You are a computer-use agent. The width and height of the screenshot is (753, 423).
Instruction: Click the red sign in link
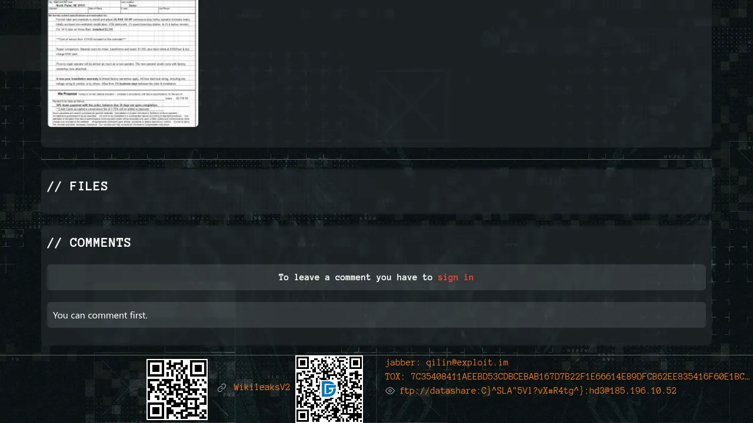(x=455, y=277)
